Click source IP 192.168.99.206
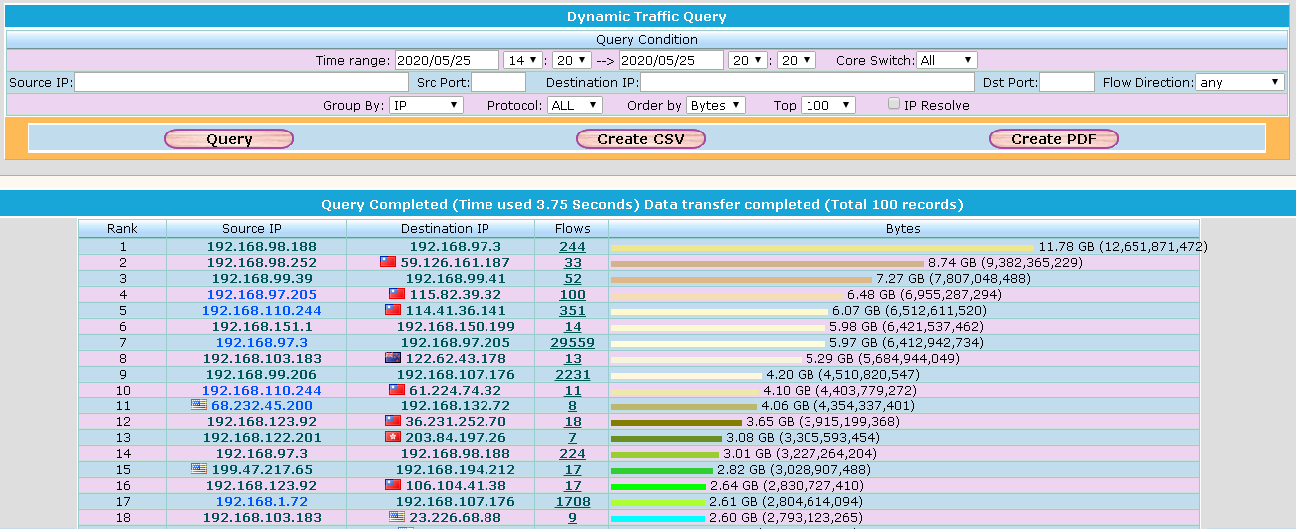 (262, 374)
